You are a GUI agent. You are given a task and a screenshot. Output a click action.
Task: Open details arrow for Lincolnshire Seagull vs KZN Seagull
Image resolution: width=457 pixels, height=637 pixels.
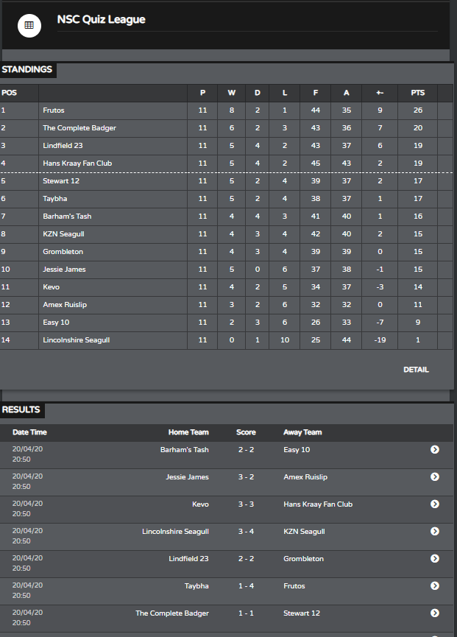tap(435, 531)
